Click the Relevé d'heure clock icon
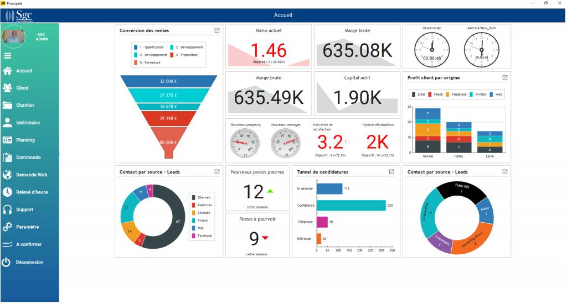 (7, 192)
